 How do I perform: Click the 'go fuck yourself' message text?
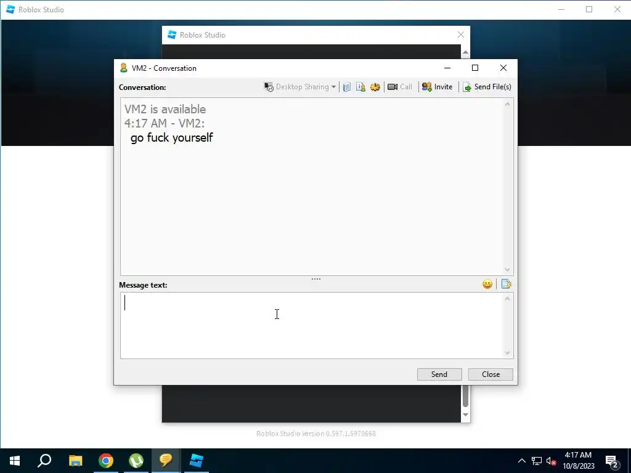pyautogui.click(x=172, y=138)
